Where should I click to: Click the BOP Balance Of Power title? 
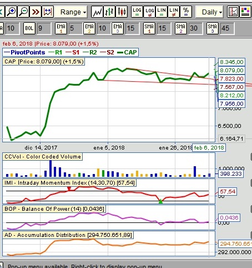[x=54, y=209]
